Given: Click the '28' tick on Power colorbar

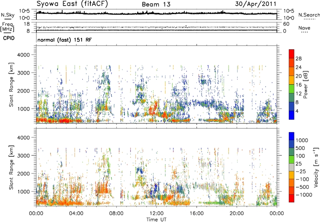Looking at the screenshot, I should 298,59.
